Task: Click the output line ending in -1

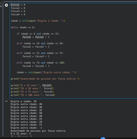Action: point(26,128)
